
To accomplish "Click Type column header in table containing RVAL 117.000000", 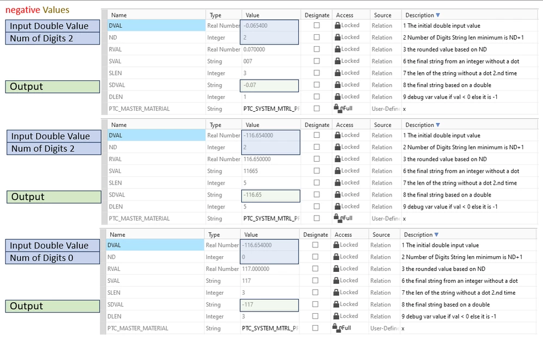I will tap(222, 234).
